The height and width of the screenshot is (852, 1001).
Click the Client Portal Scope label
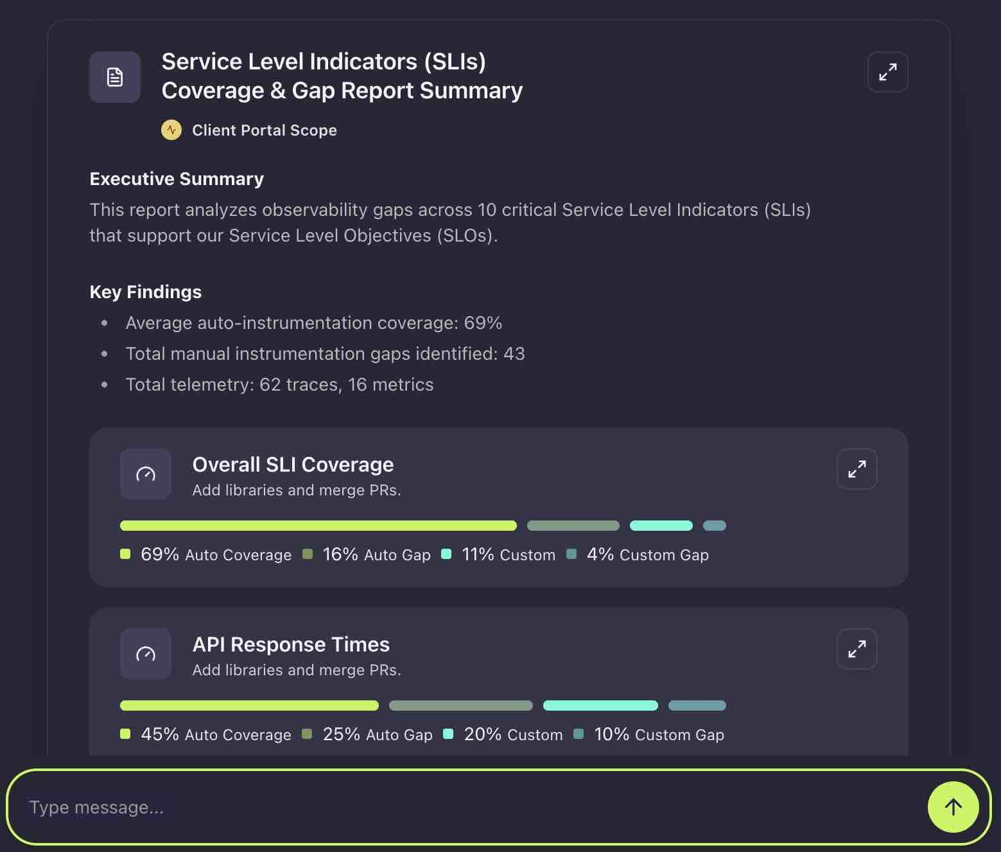pyautogui.click(x=264, y=130)
